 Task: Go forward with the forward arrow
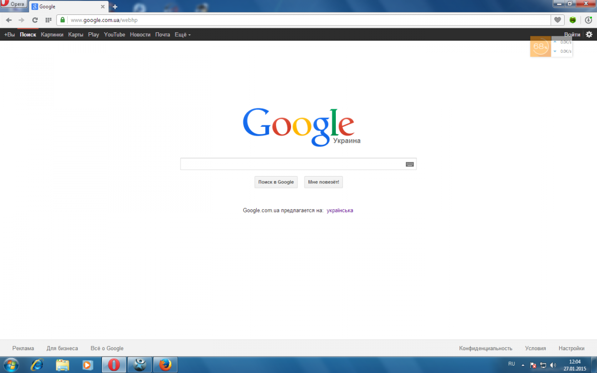[21, 20]
